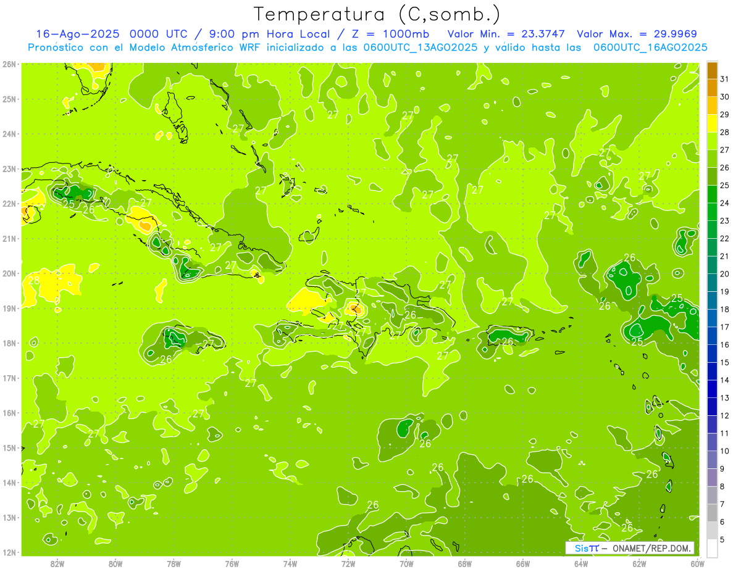This screenshot has height=572, width=741.
Task: Click the brown colorbar segment above 31
Action: click(x=712, y=70)
